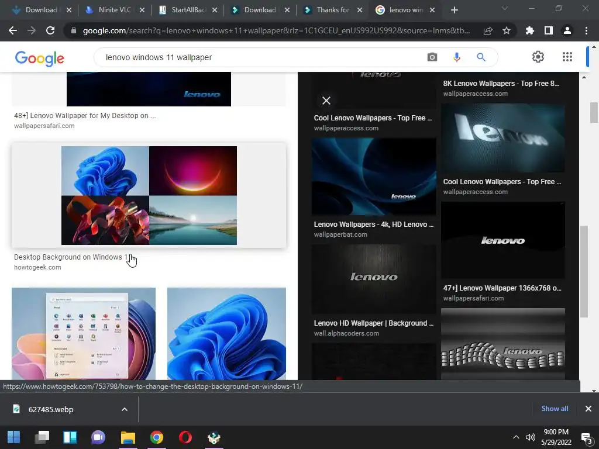This screenshot has height=449, width=599.
Task: Click the Google logo
Action: [39, 58]
